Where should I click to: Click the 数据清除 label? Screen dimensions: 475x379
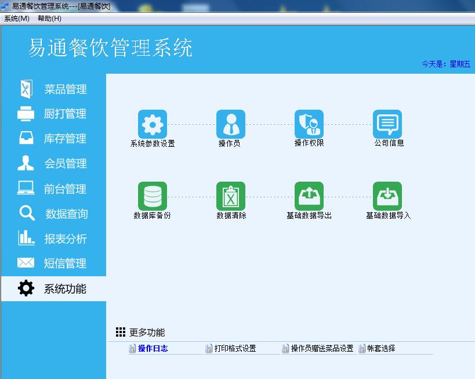[231, 215]
